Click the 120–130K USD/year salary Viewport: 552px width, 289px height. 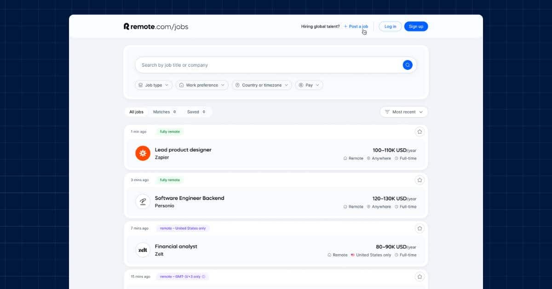(395, 199)
